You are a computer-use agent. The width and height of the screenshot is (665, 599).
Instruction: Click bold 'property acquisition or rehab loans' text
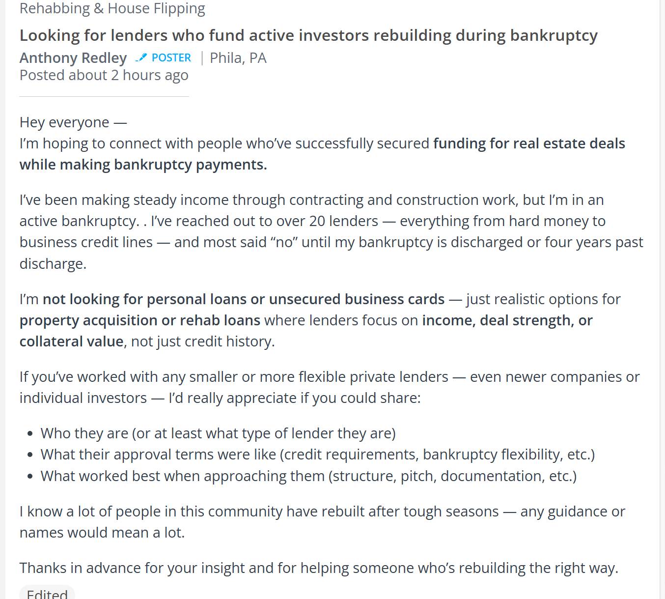140,320
